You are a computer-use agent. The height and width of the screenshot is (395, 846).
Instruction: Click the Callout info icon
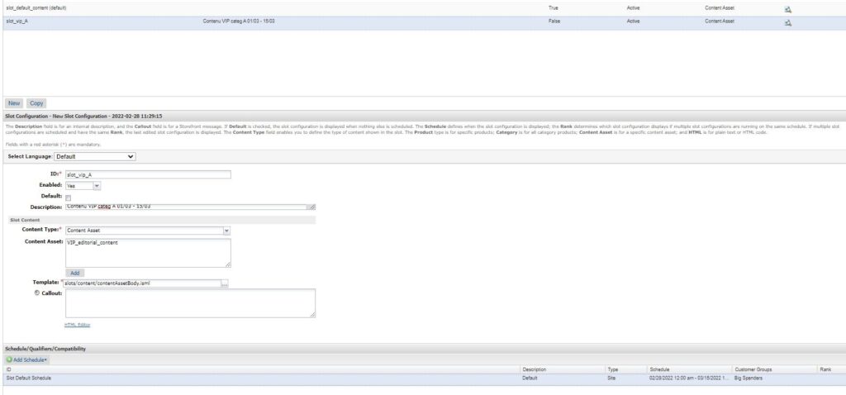point(36,293)
